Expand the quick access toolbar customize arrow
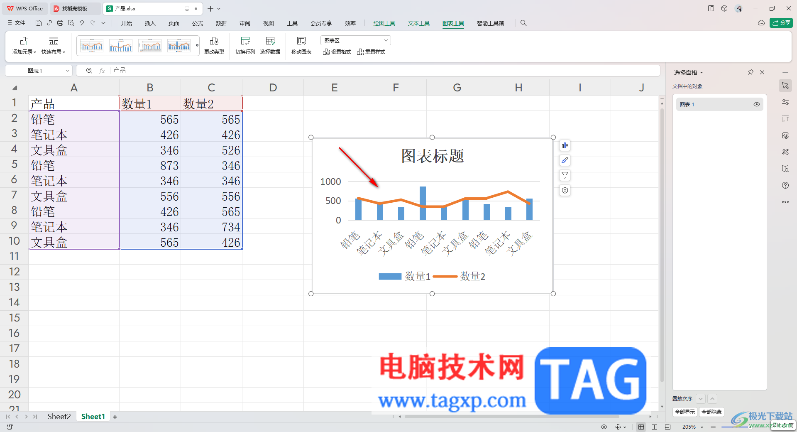Image resolution: width=797 pixels, height=432 pixels. click(x=103, y=23)
